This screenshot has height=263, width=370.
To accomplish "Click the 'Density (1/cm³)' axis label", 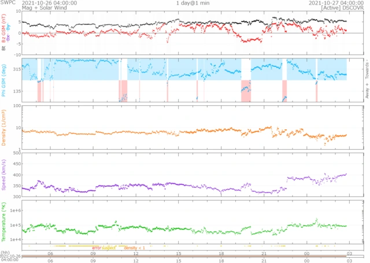I will tap(3, 128).
